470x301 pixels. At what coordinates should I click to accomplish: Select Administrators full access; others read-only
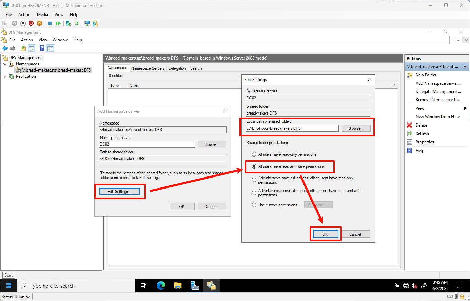[x=254, y=180]
